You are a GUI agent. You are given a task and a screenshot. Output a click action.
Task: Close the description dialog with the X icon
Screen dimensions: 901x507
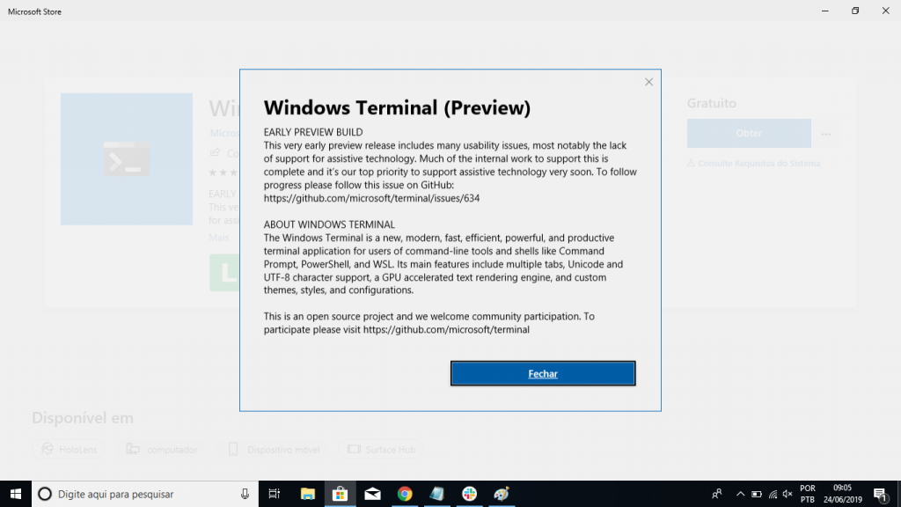[648, 82]
